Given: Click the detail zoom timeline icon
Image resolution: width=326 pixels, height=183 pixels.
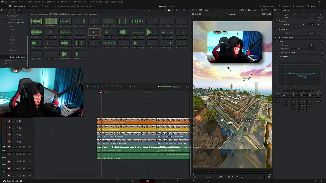Looking at the screenshot, I should [x=112, y=86].
